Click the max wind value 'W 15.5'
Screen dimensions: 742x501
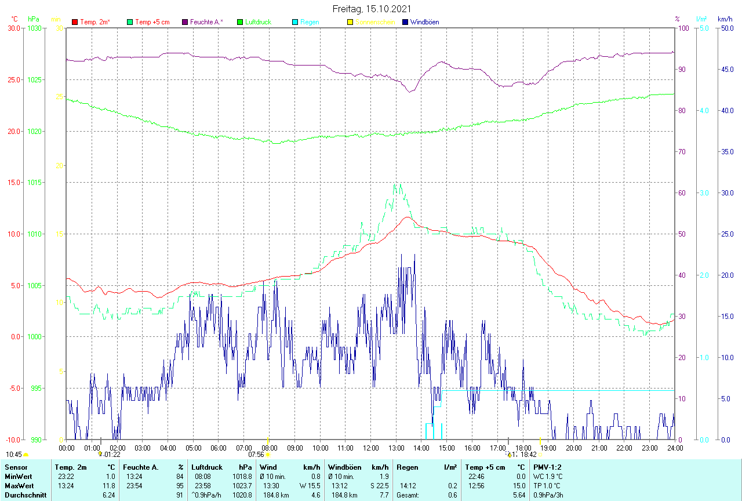(x=310, y=485)
